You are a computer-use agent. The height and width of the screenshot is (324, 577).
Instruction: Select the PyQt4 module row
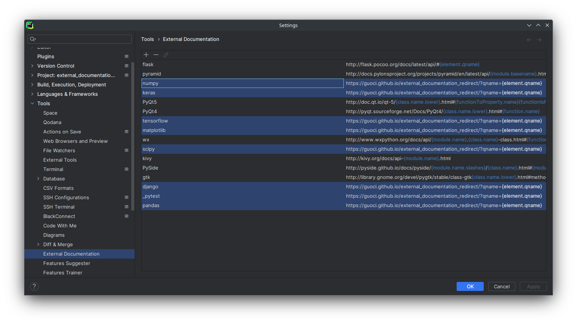click(344, 112)
